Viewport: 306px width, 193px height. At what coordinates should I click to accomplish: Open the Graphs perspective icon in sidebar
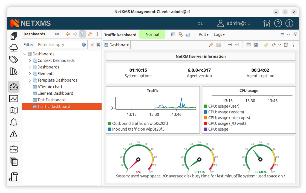point(14,98)
